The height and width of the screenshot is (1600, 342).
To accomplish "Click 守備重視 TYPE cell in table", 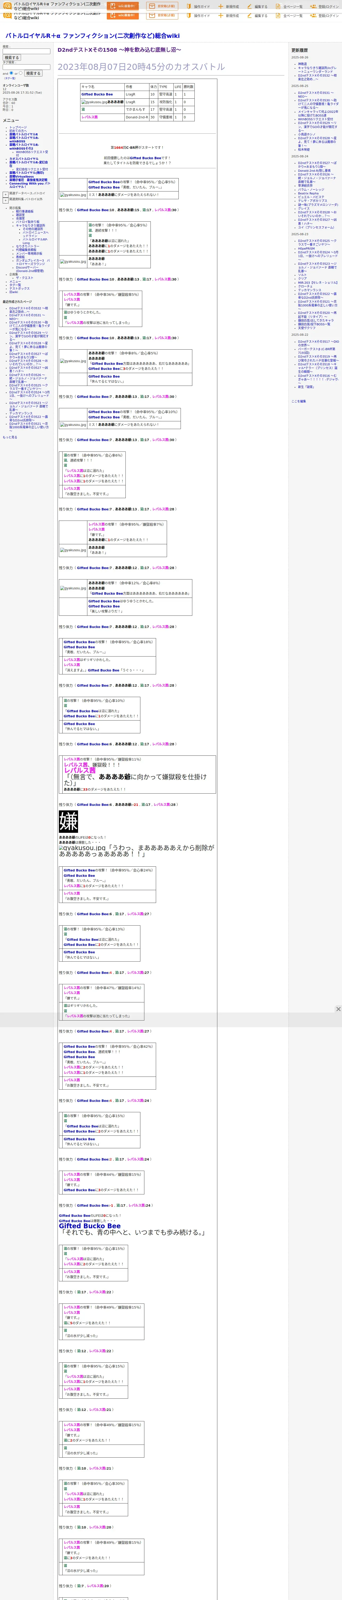I will pyautogui.click(x=165, y=117).
